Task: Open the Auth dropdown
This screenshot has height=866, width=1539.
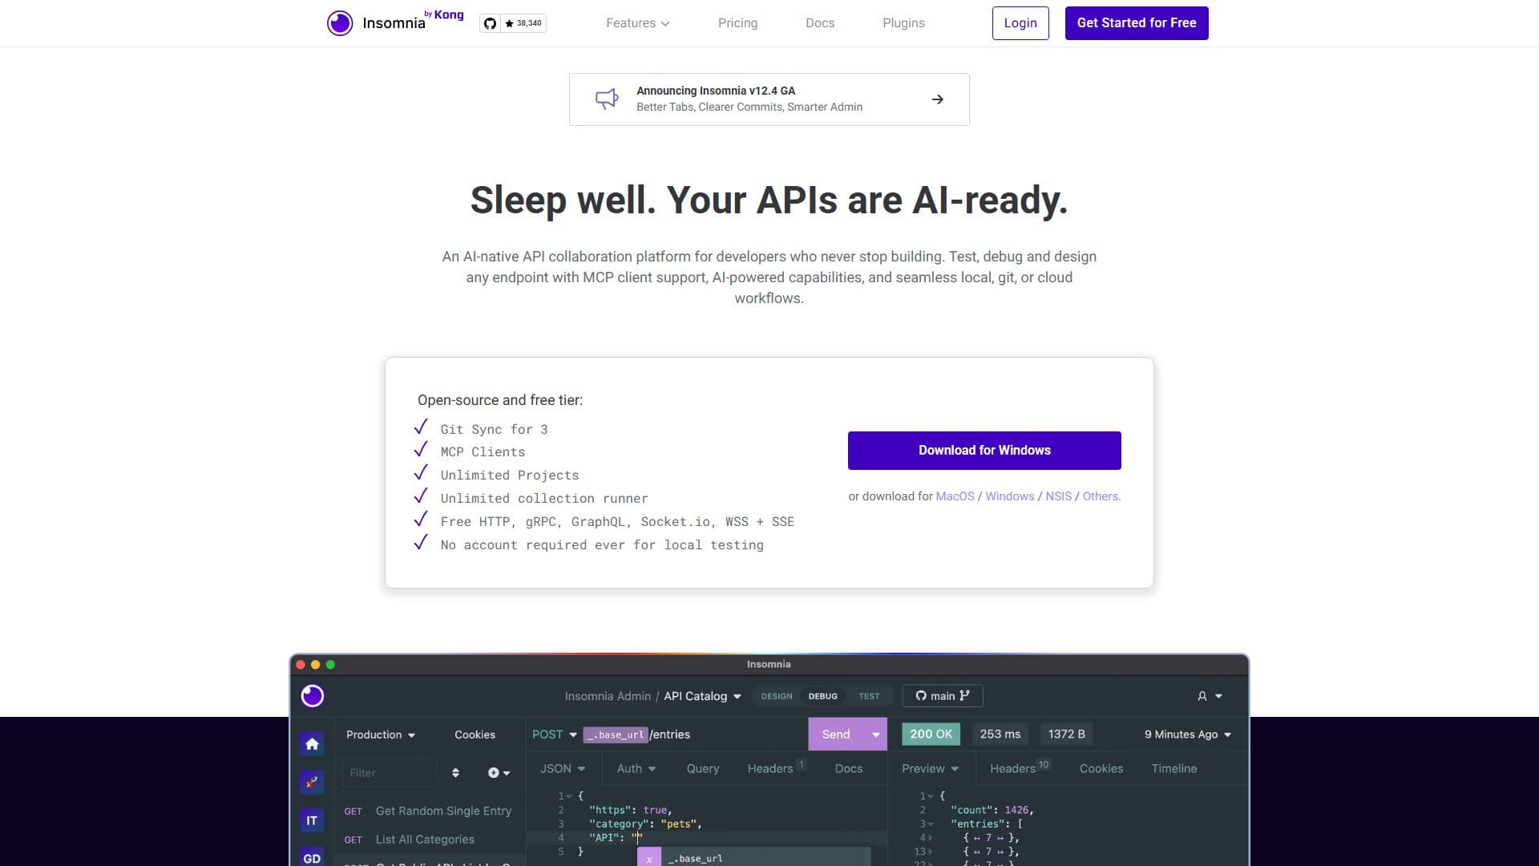Action: [x=636, y=768]
